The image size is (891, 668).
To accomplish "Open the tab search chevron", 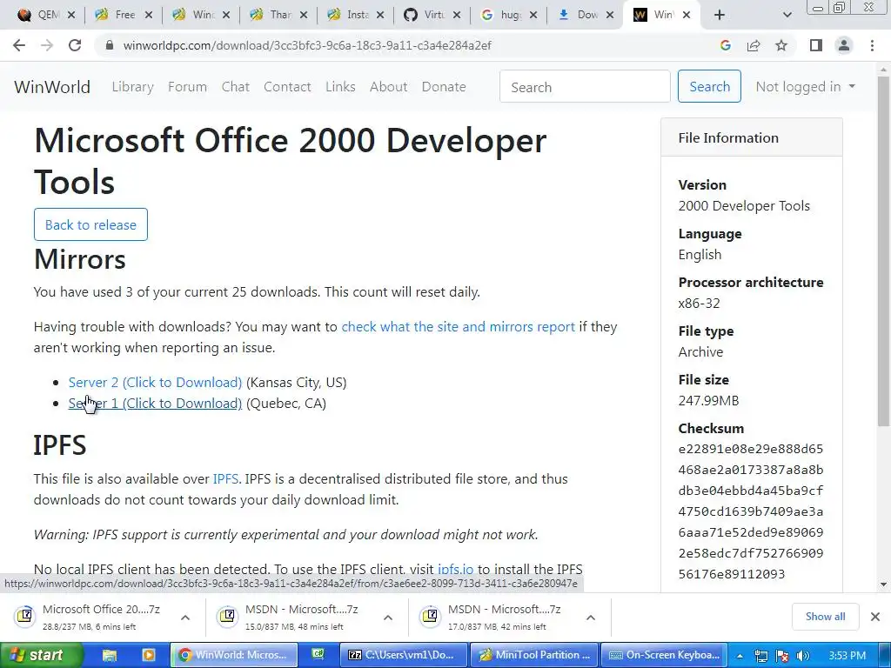I will [787, 15].
